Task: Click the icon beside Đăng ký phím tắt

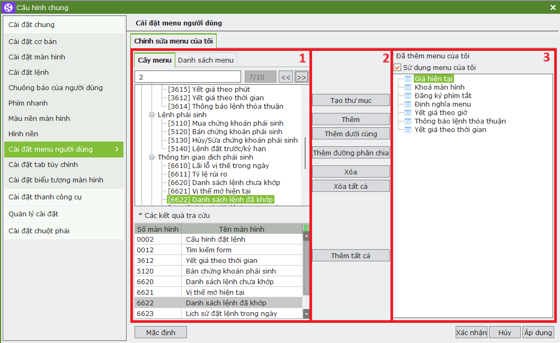Action: (x=408, y=96)
